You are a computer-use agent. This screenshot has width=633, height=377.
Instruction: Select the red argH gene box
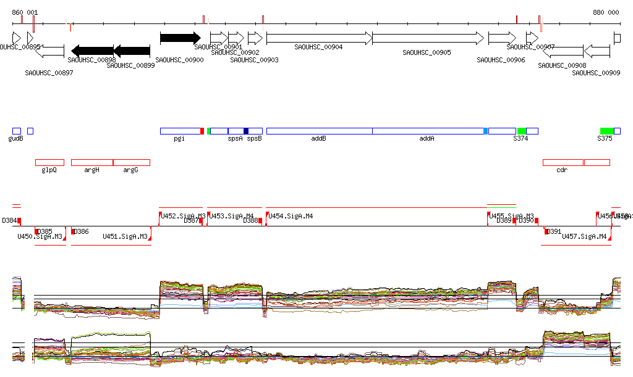[92, 162]
